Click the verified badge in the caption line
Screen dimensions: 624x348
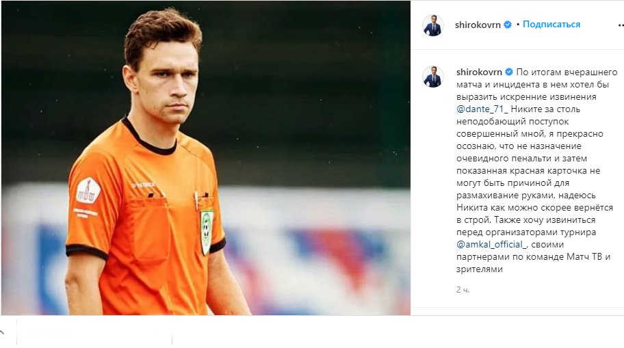(509, 72)
